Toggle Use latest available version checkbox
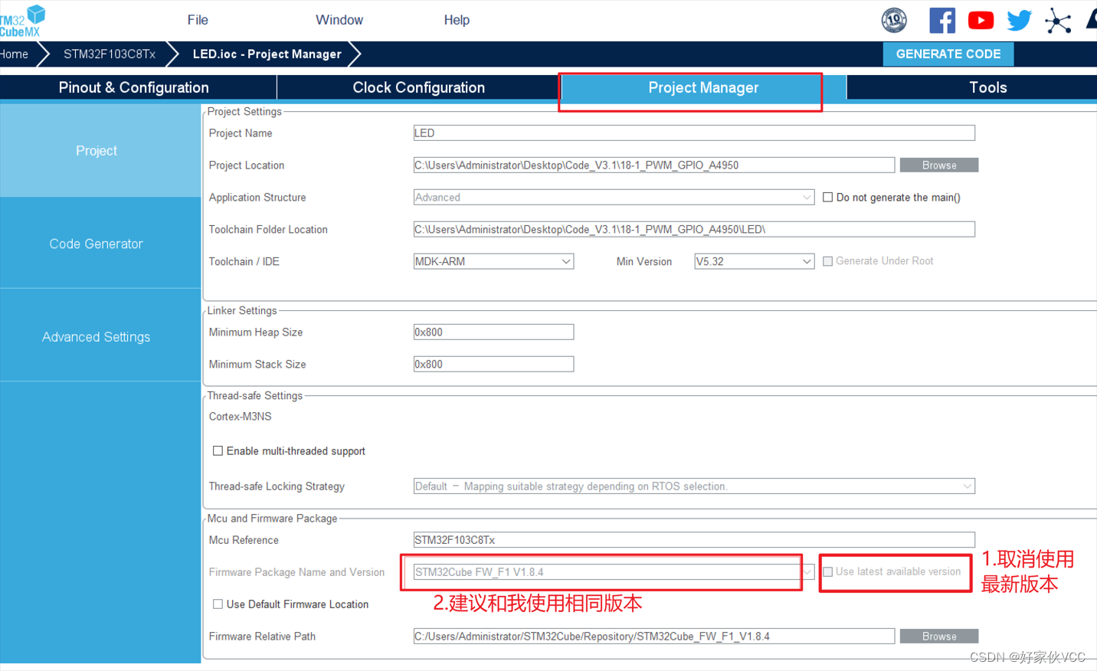 click(x=827, y=572)
